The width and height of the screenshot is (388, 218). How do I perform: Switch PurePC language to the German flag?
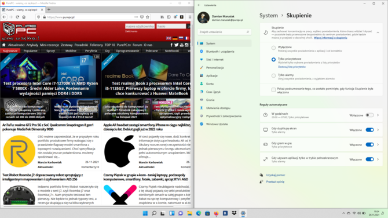pyautogui.click(x=175, y=38)
